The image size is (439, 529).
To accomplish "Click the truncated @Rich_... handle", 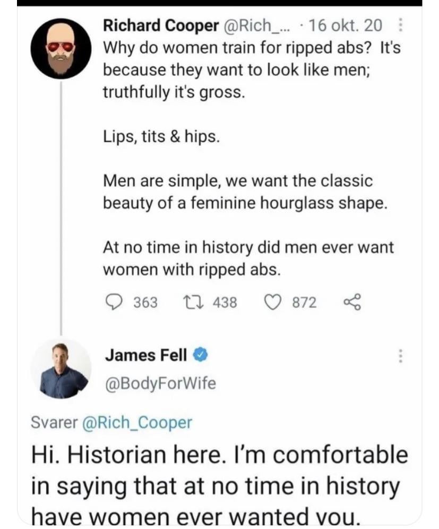I will (257, 25).
